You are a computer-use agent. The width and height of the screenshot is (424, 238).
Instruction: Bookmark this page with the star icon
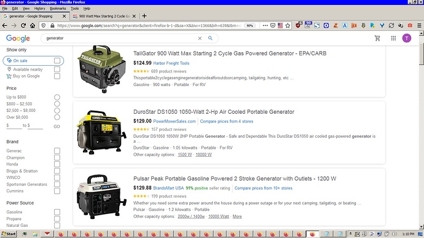(x=288, y=25)
